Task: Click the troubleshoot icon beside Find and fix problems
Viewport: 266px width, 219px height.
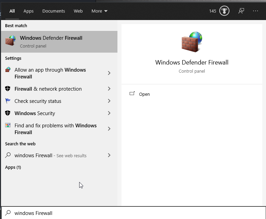Action: (x=8, y=126)
